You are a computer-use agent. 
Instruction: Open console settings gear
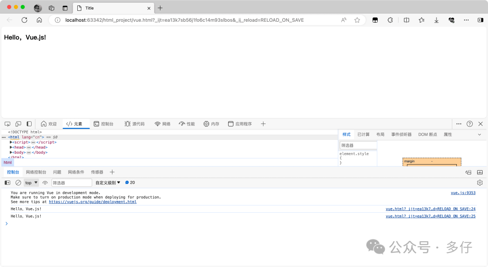click(x=480, y=183)
